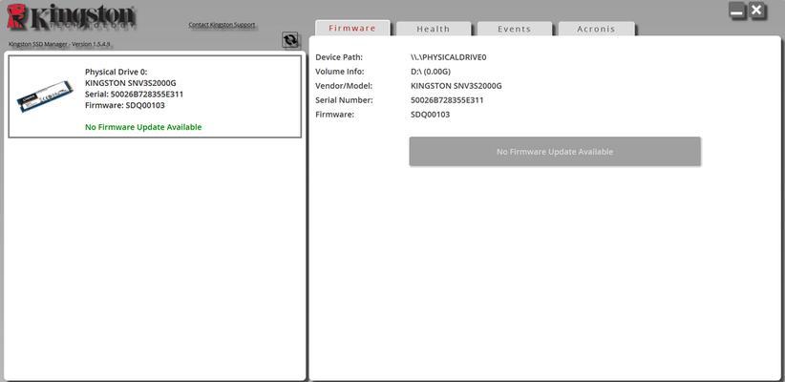The width and height of the screenshot is (785, 382).
Task: Click the volume info D:\ (0.00G) value
Action: (x=431, y=72)
